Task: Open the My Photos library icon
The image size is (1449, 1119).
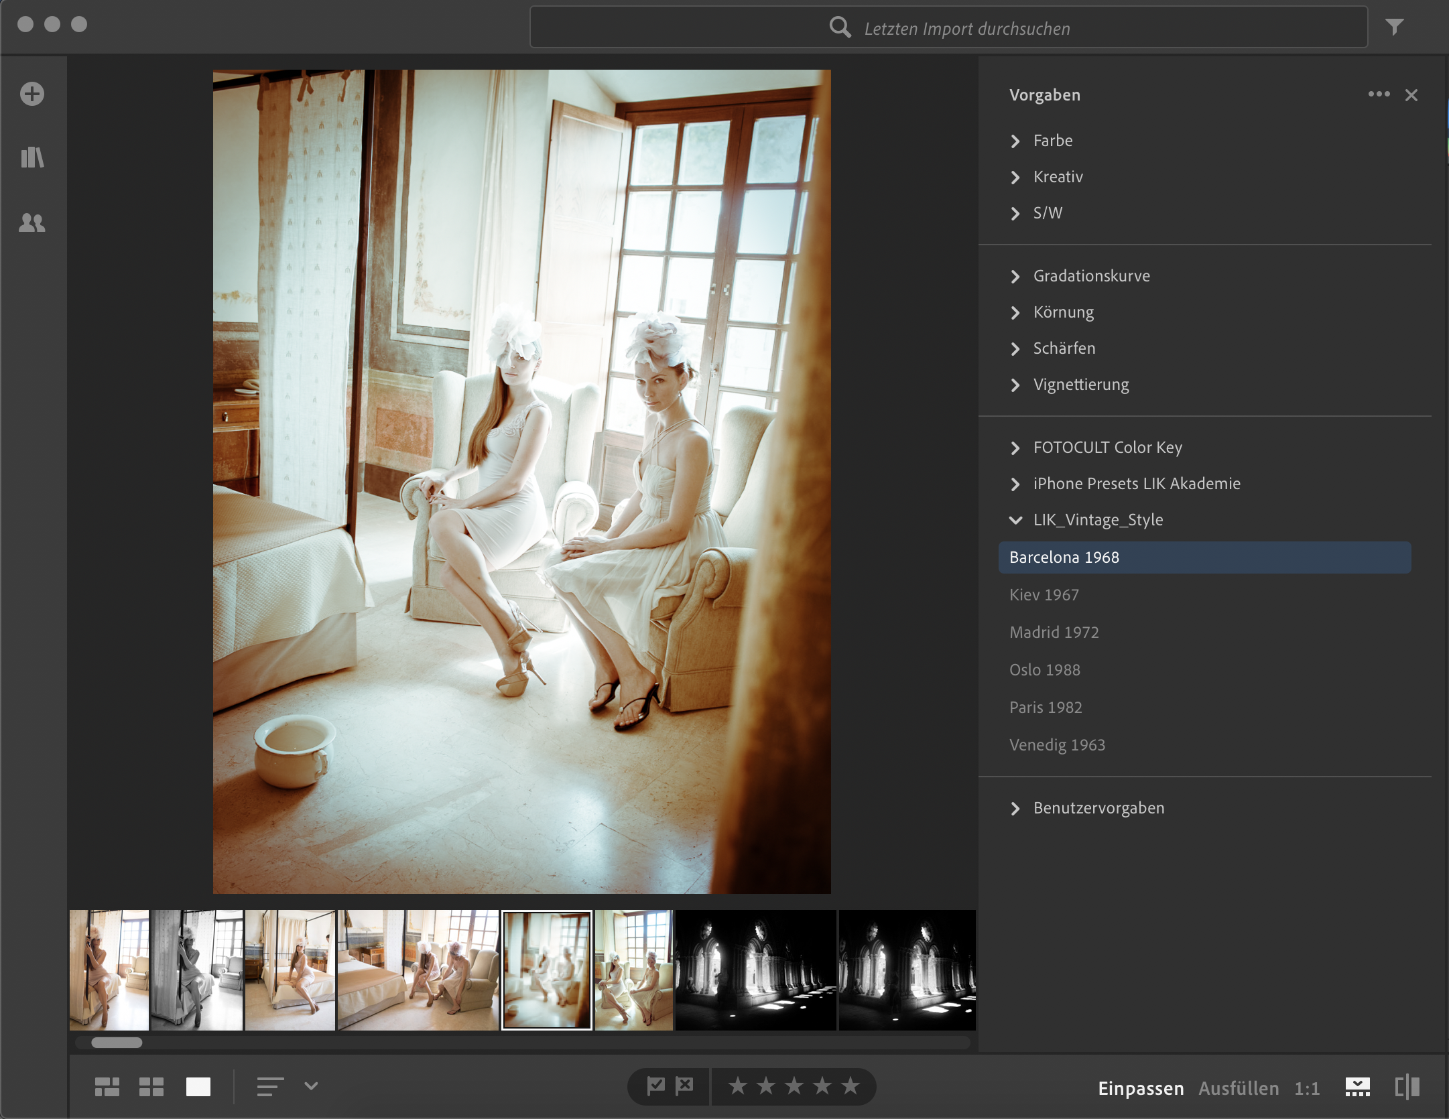Action: [x=32, y=158]
